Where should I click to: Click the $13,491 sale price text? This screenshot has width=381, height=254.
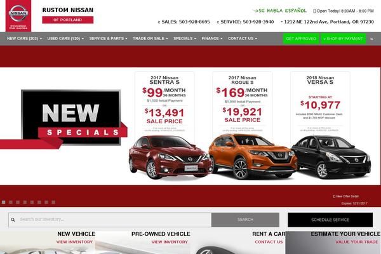tap(164, 113)
